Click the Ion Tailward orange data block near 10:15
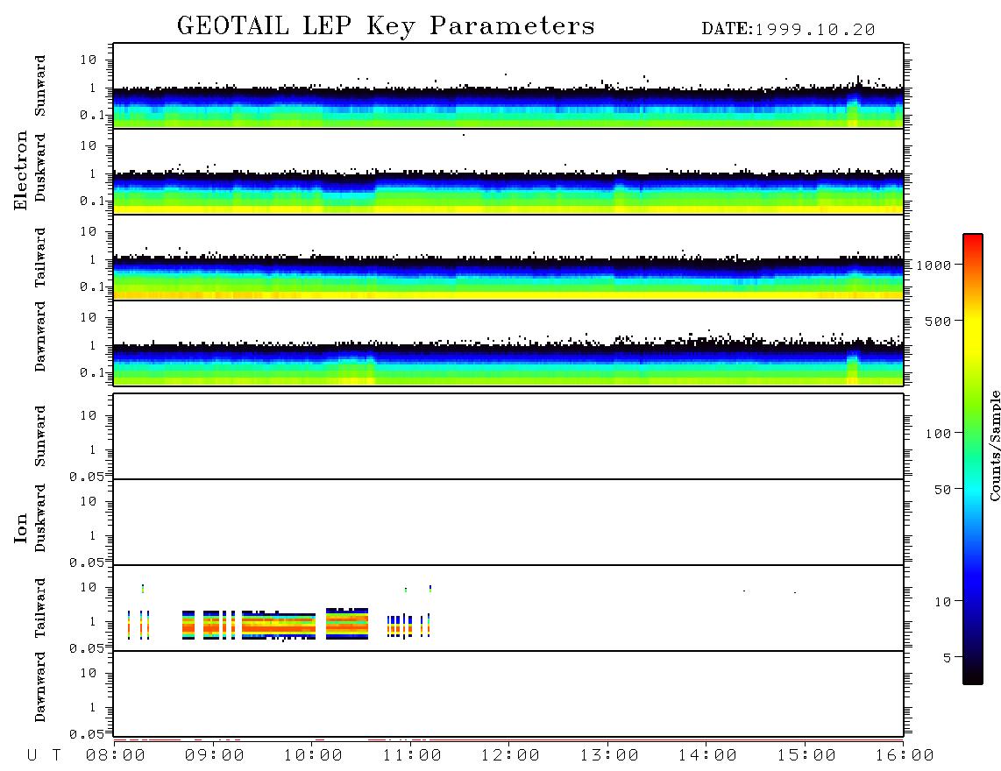The width and height of the screenshot is (1001, 771). (x=346, y=624)
